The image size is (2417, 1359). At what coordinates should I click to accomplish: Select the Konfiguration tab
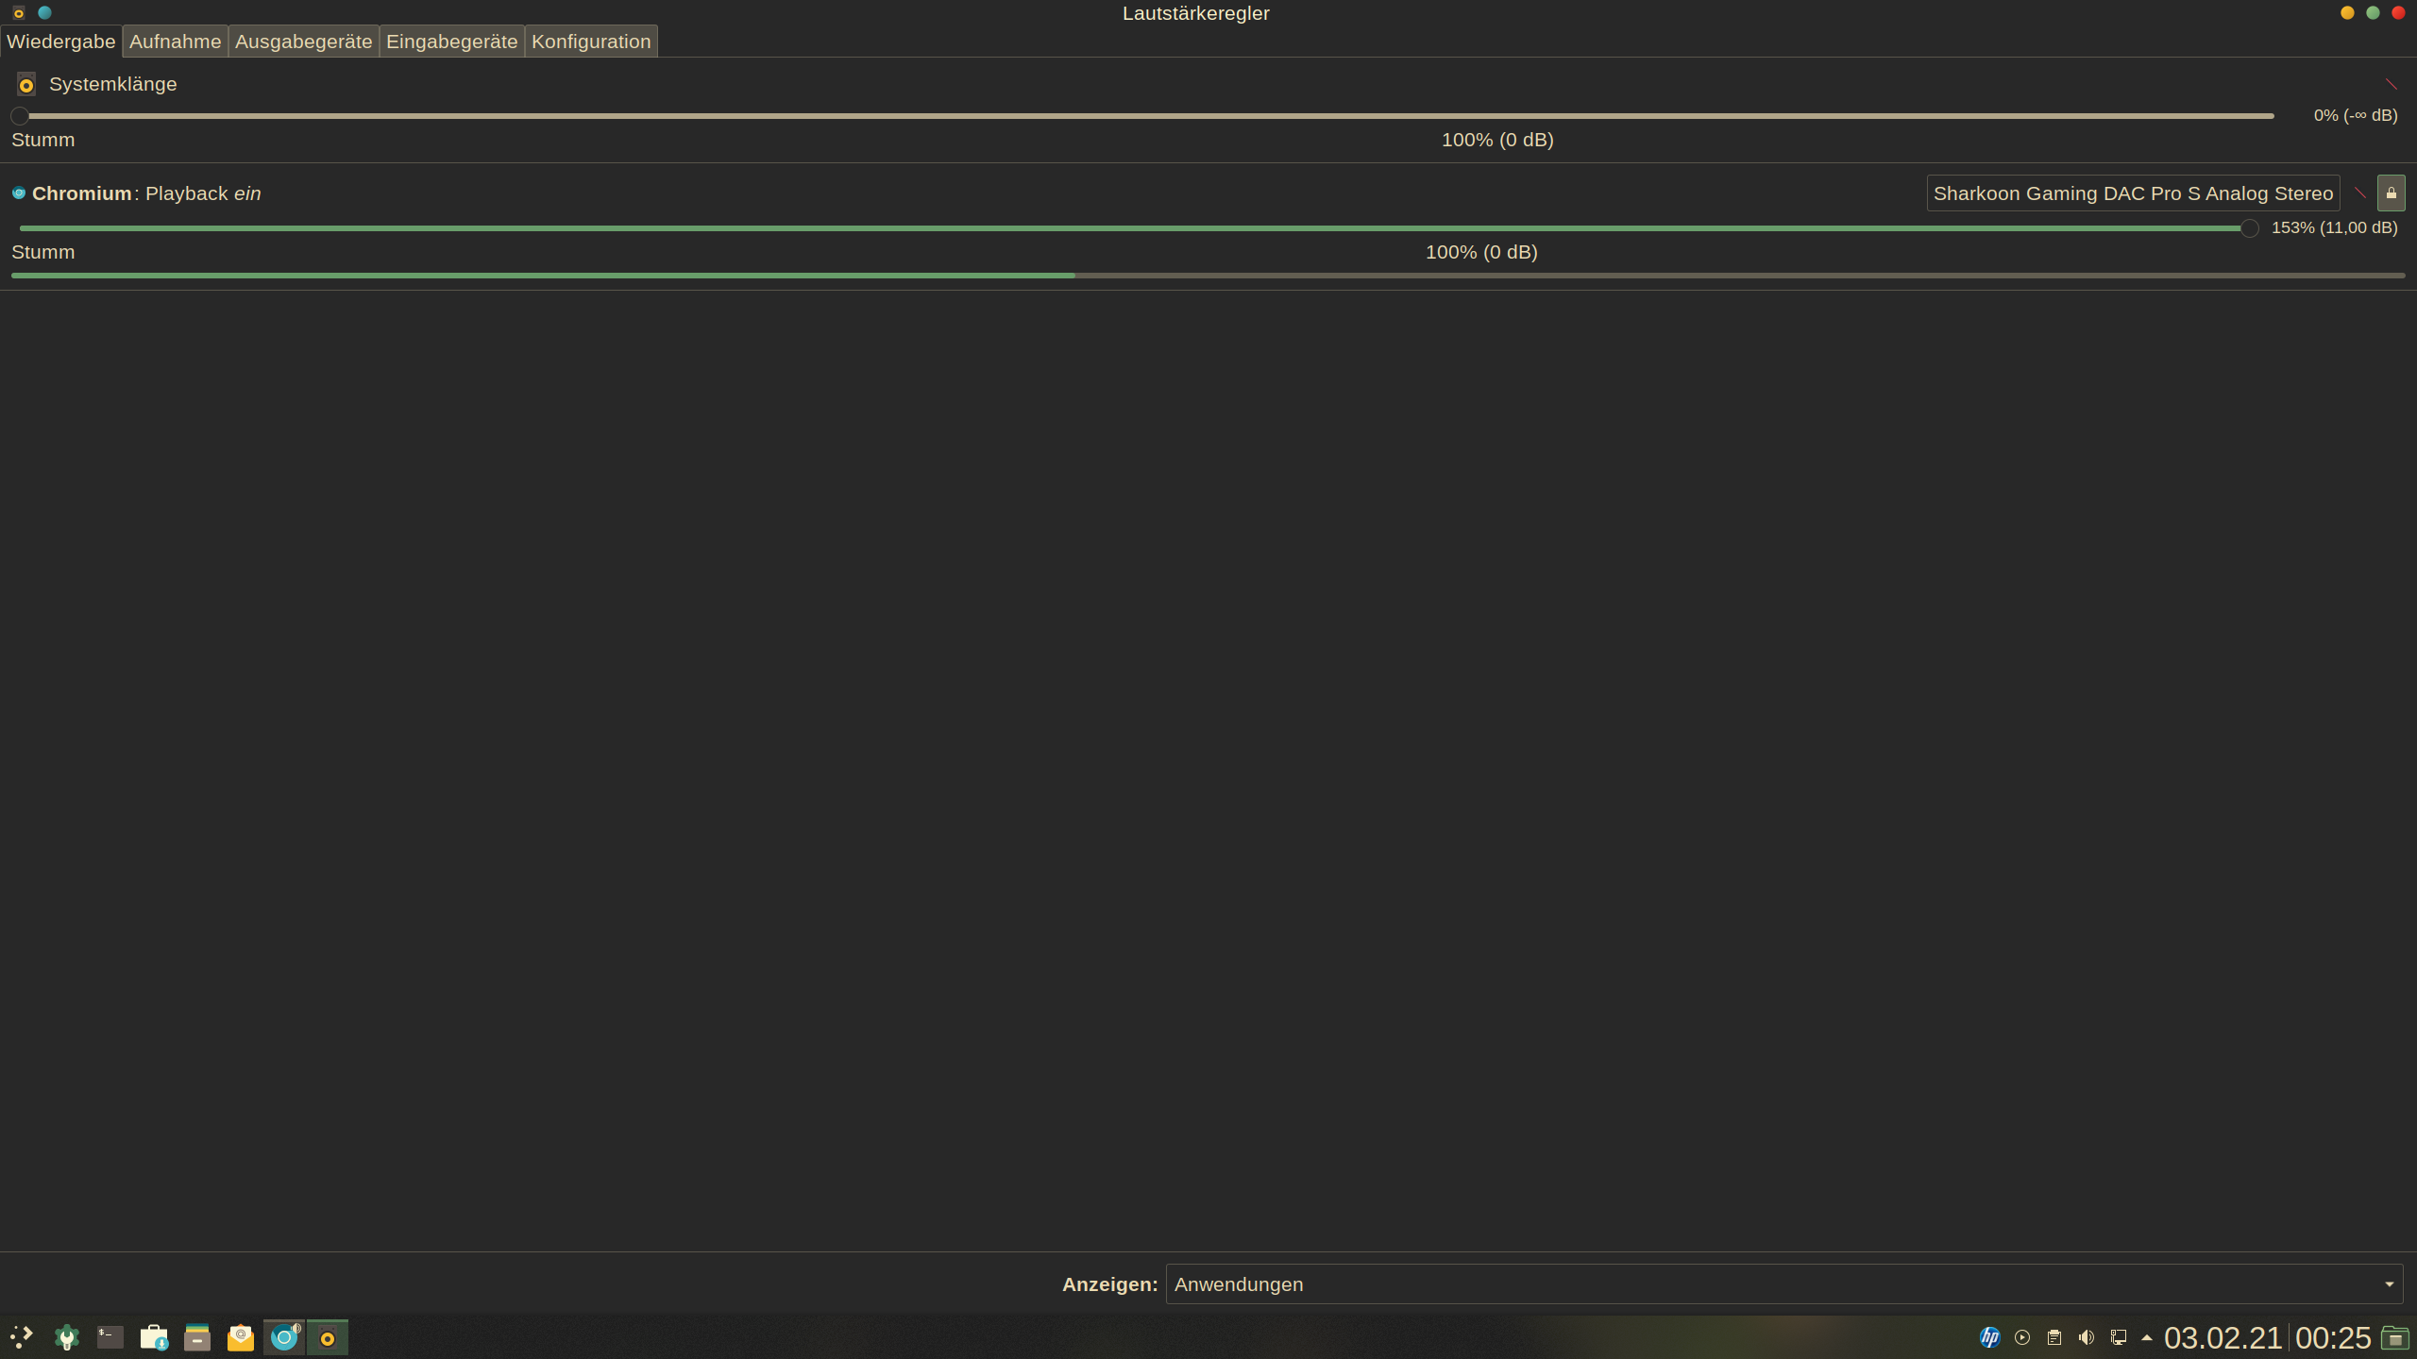(x=591, y=42)
